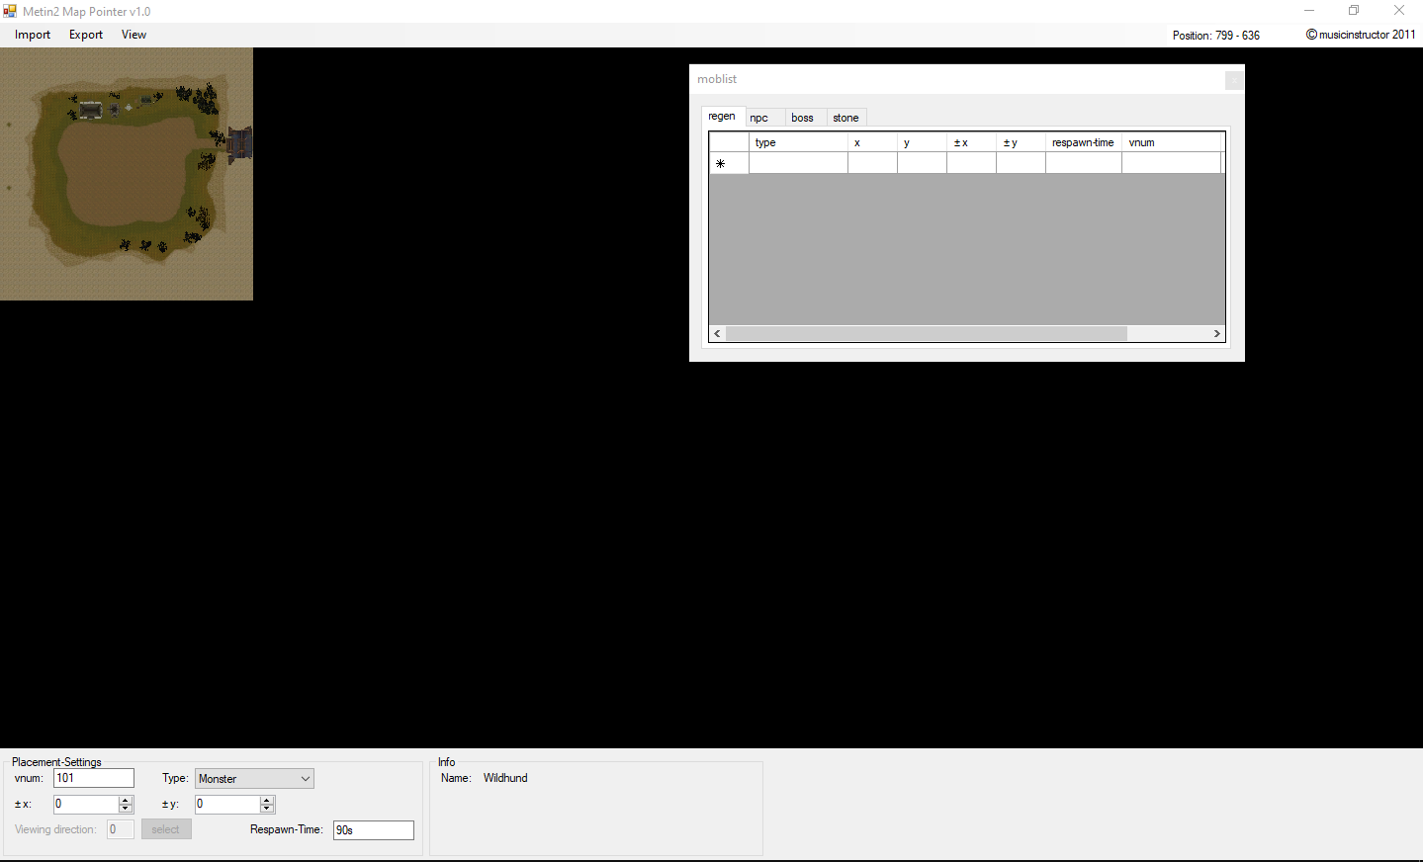1423x862 pixels.
Task: Click the right arrow of the moblist scrollbar
Action: pyautogui.click(x=1216, y=333)
